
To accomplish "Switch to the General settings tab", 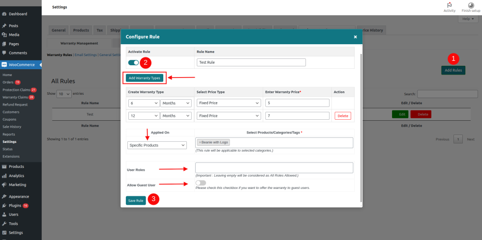I will pyautogui.click(x=59, y=30).
